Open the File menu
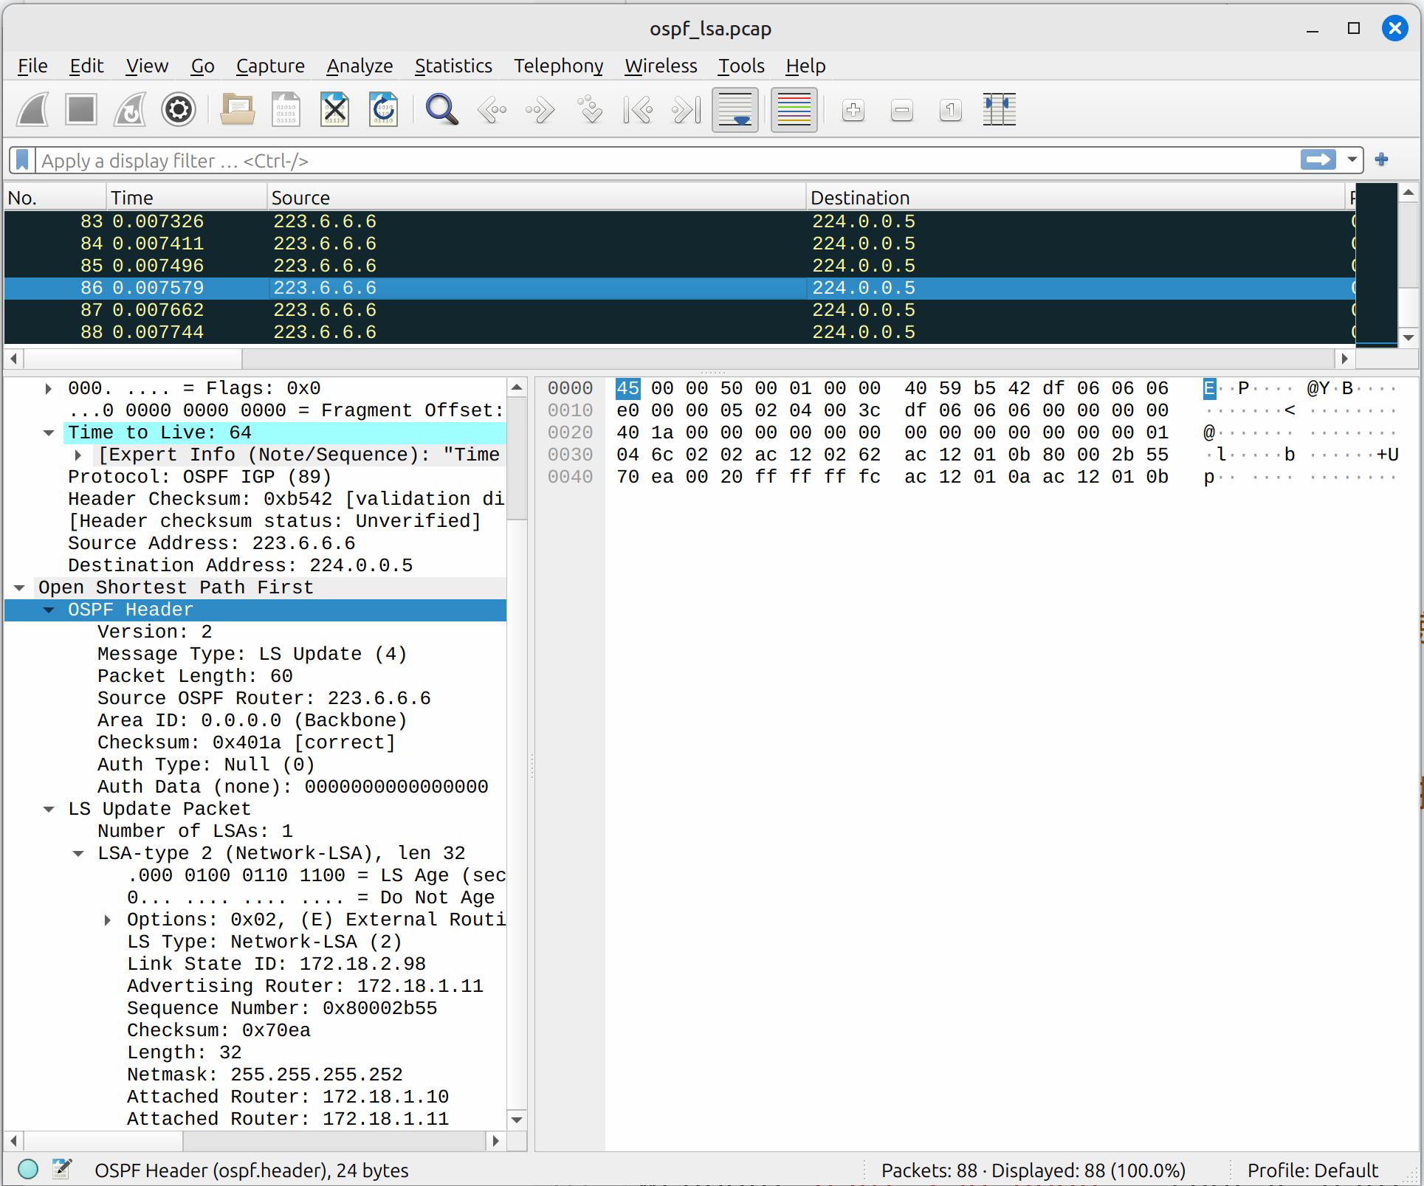The image size is (1424, 1186). 32,66
